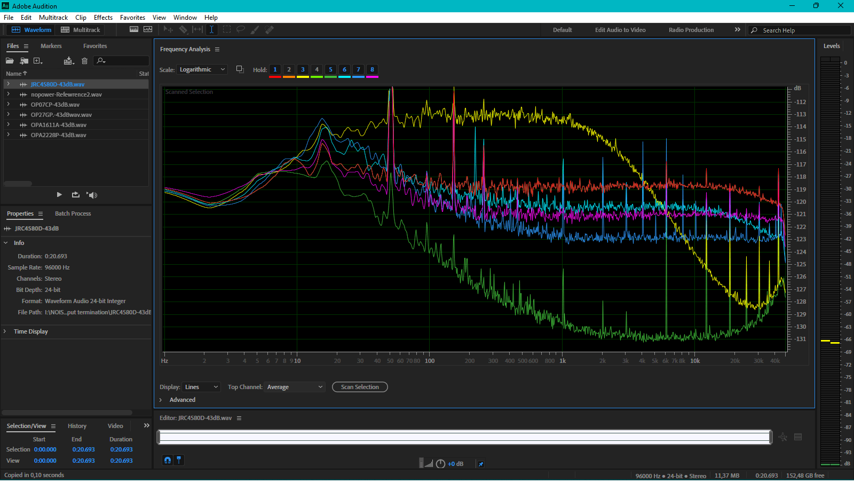Open the Properties panel menu icon
This screenshot has height=483, width=854.
(40, 213)
